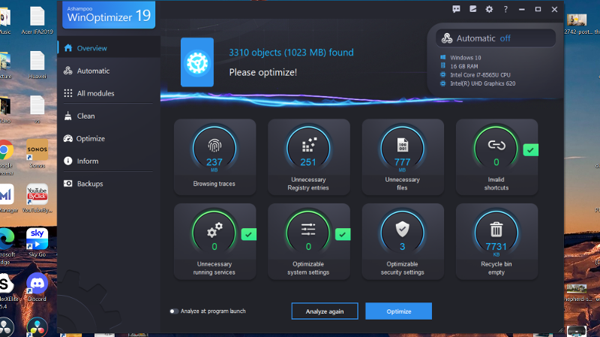This screenshot has height=337, width=600.
Task: Open the Huawei desktop file
Action: pyautogui.click(x=37, y=65)
